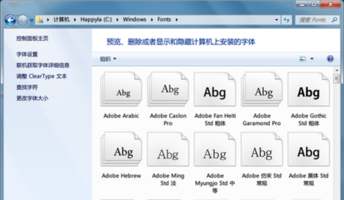The height and width of the screenshot is (200, 344).
Task: Select the Adobe Arabic font icon
Action: coord(121,90)
